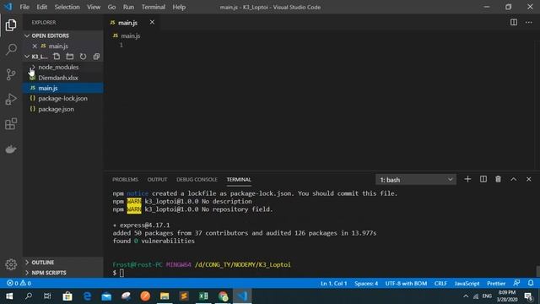Switch to the Debug Console tab

point(197,180)
